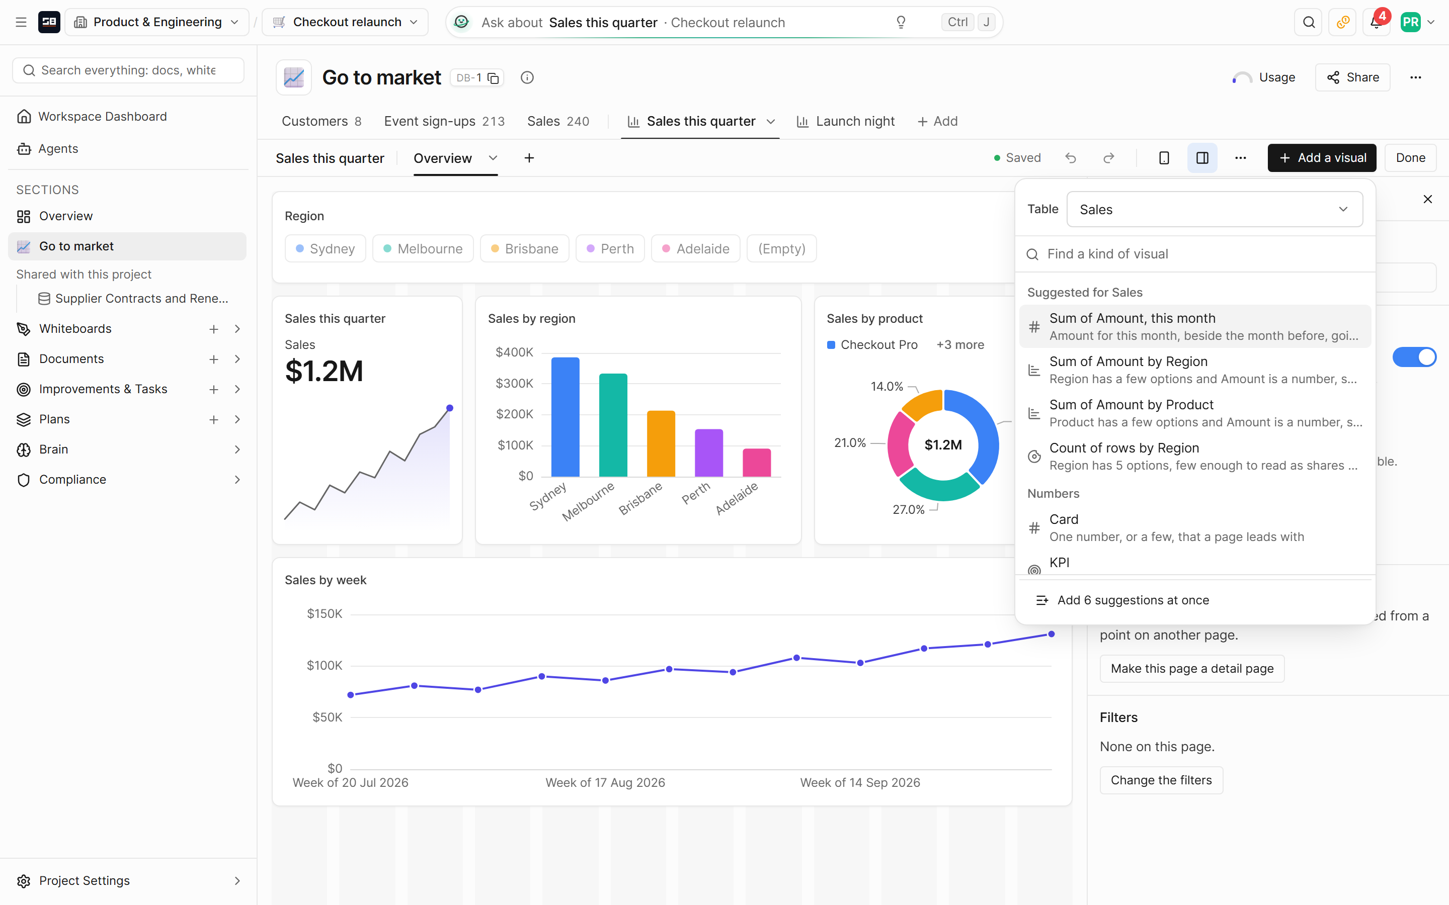Screen dimensions: 1449x905
Task: Redo the last change
Action: point(1109,158)
